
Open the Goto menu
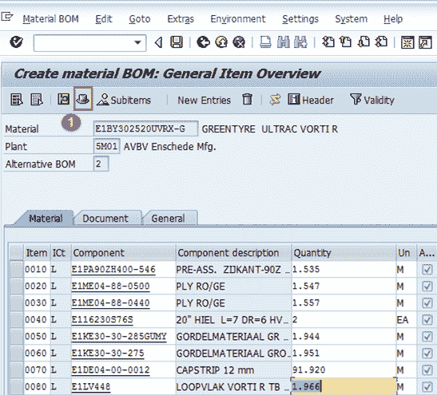(x=140, y=19)
